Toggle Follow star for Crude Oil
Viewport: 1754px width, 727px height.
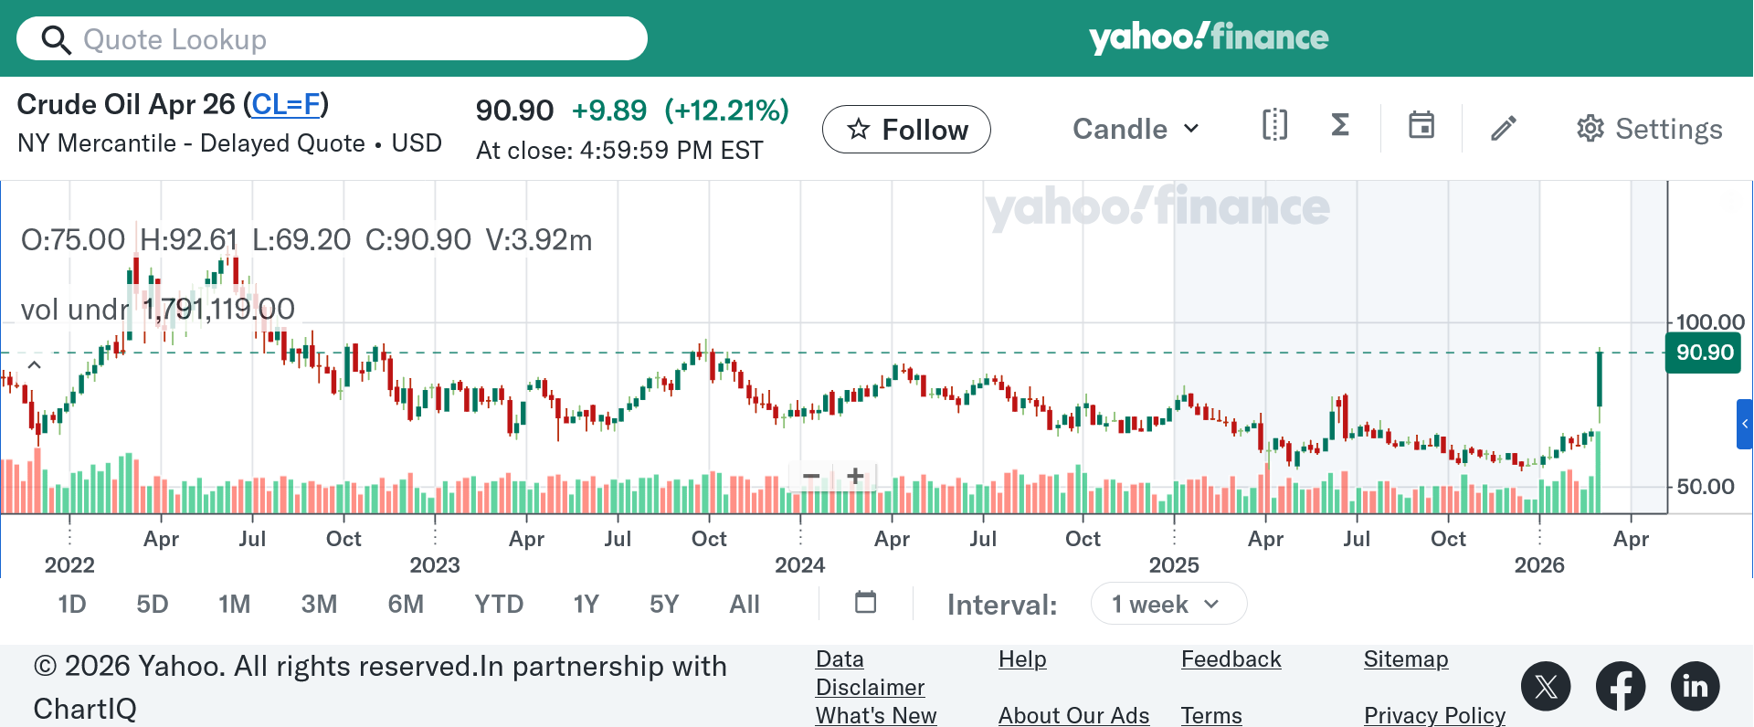[906, 130]
